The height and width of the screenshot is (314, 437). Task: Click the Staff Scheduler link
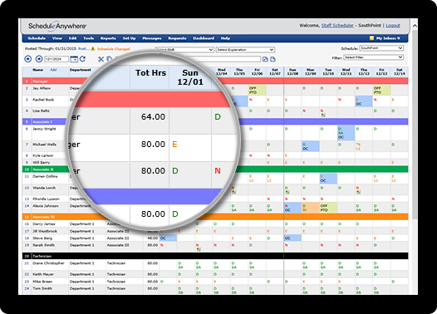point(337,26)
